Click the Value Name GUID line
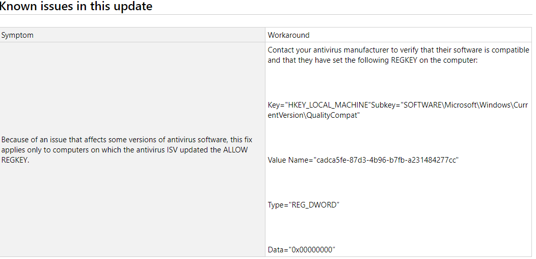Viewport: 536px width, 259px height. (363, 160)
